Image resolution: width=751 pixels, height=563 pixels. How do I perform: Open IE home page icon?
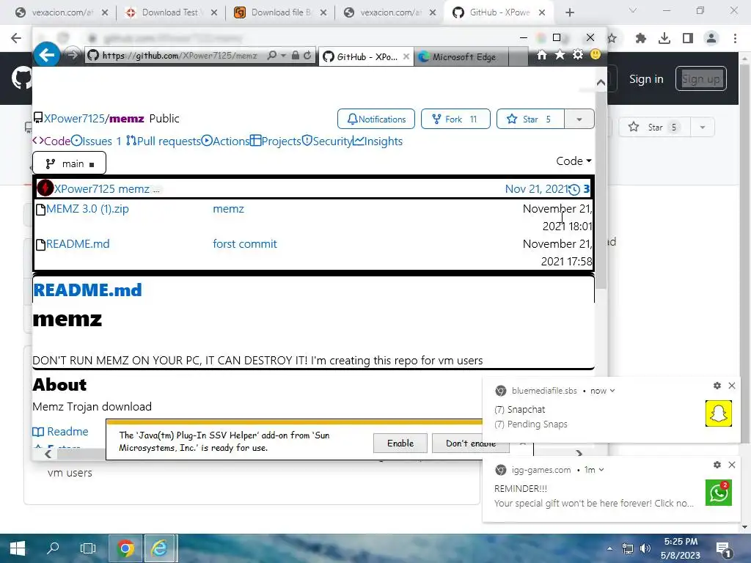pos(542,55)
